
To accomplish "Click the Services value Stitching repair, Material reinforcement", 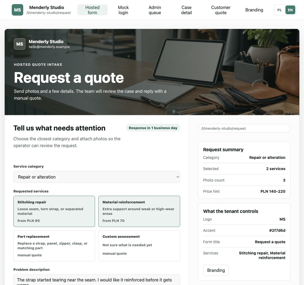I will pyautogui.click(x=262, y=255).
